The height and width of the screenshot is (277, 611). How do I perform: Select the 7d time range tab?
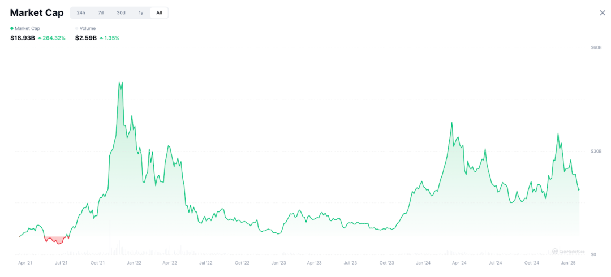click(101, 12)
